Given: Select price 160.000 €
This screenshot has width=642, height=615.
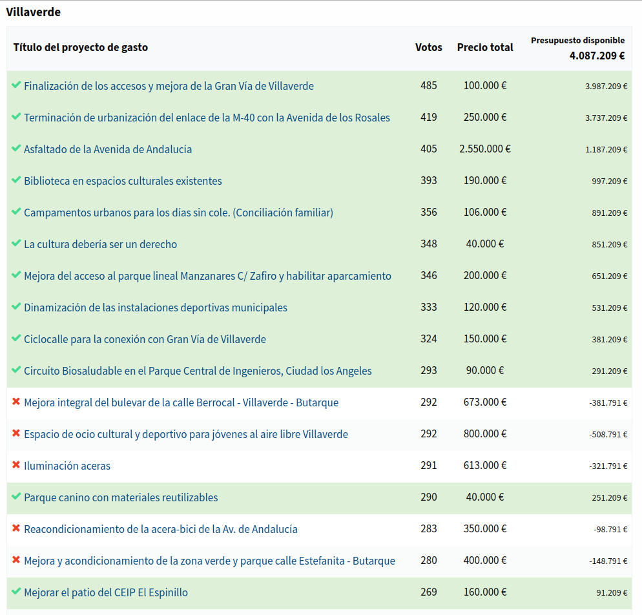Looking at the screenshot, I should (485, 592).
